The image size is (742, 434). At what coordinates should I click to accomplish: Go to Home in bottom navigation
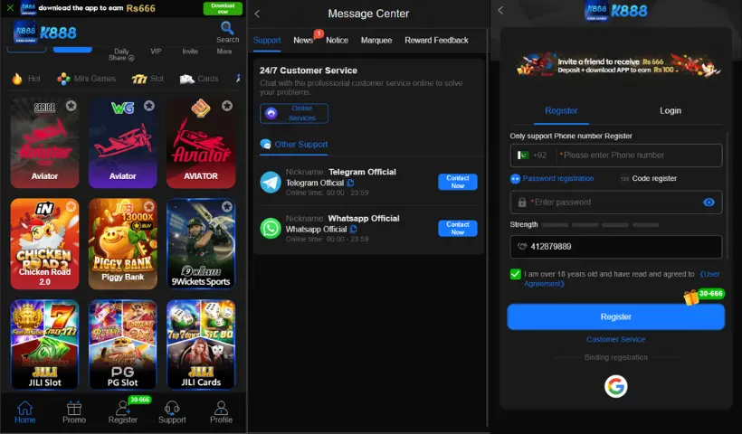coord(24,412)
